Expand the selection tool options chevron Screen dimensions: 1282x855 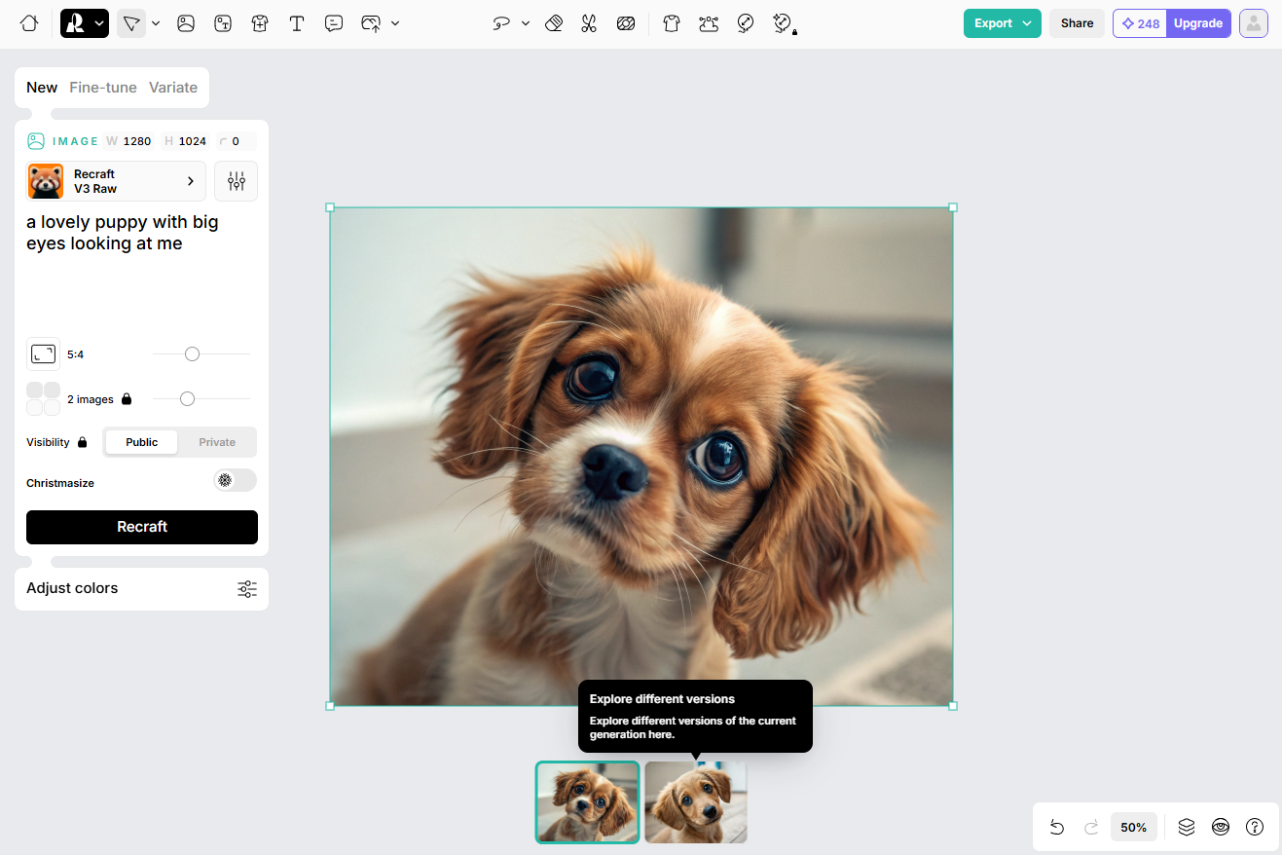click(x=156, y=23)
